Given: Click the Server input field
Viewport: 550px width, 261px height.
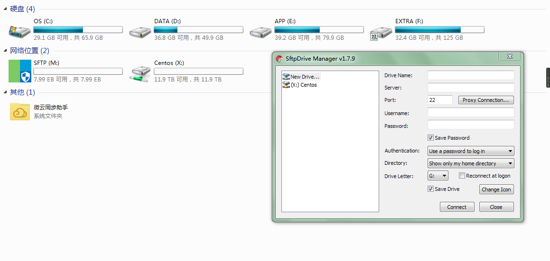Looking at the screenshot, I should click(470, 88).
